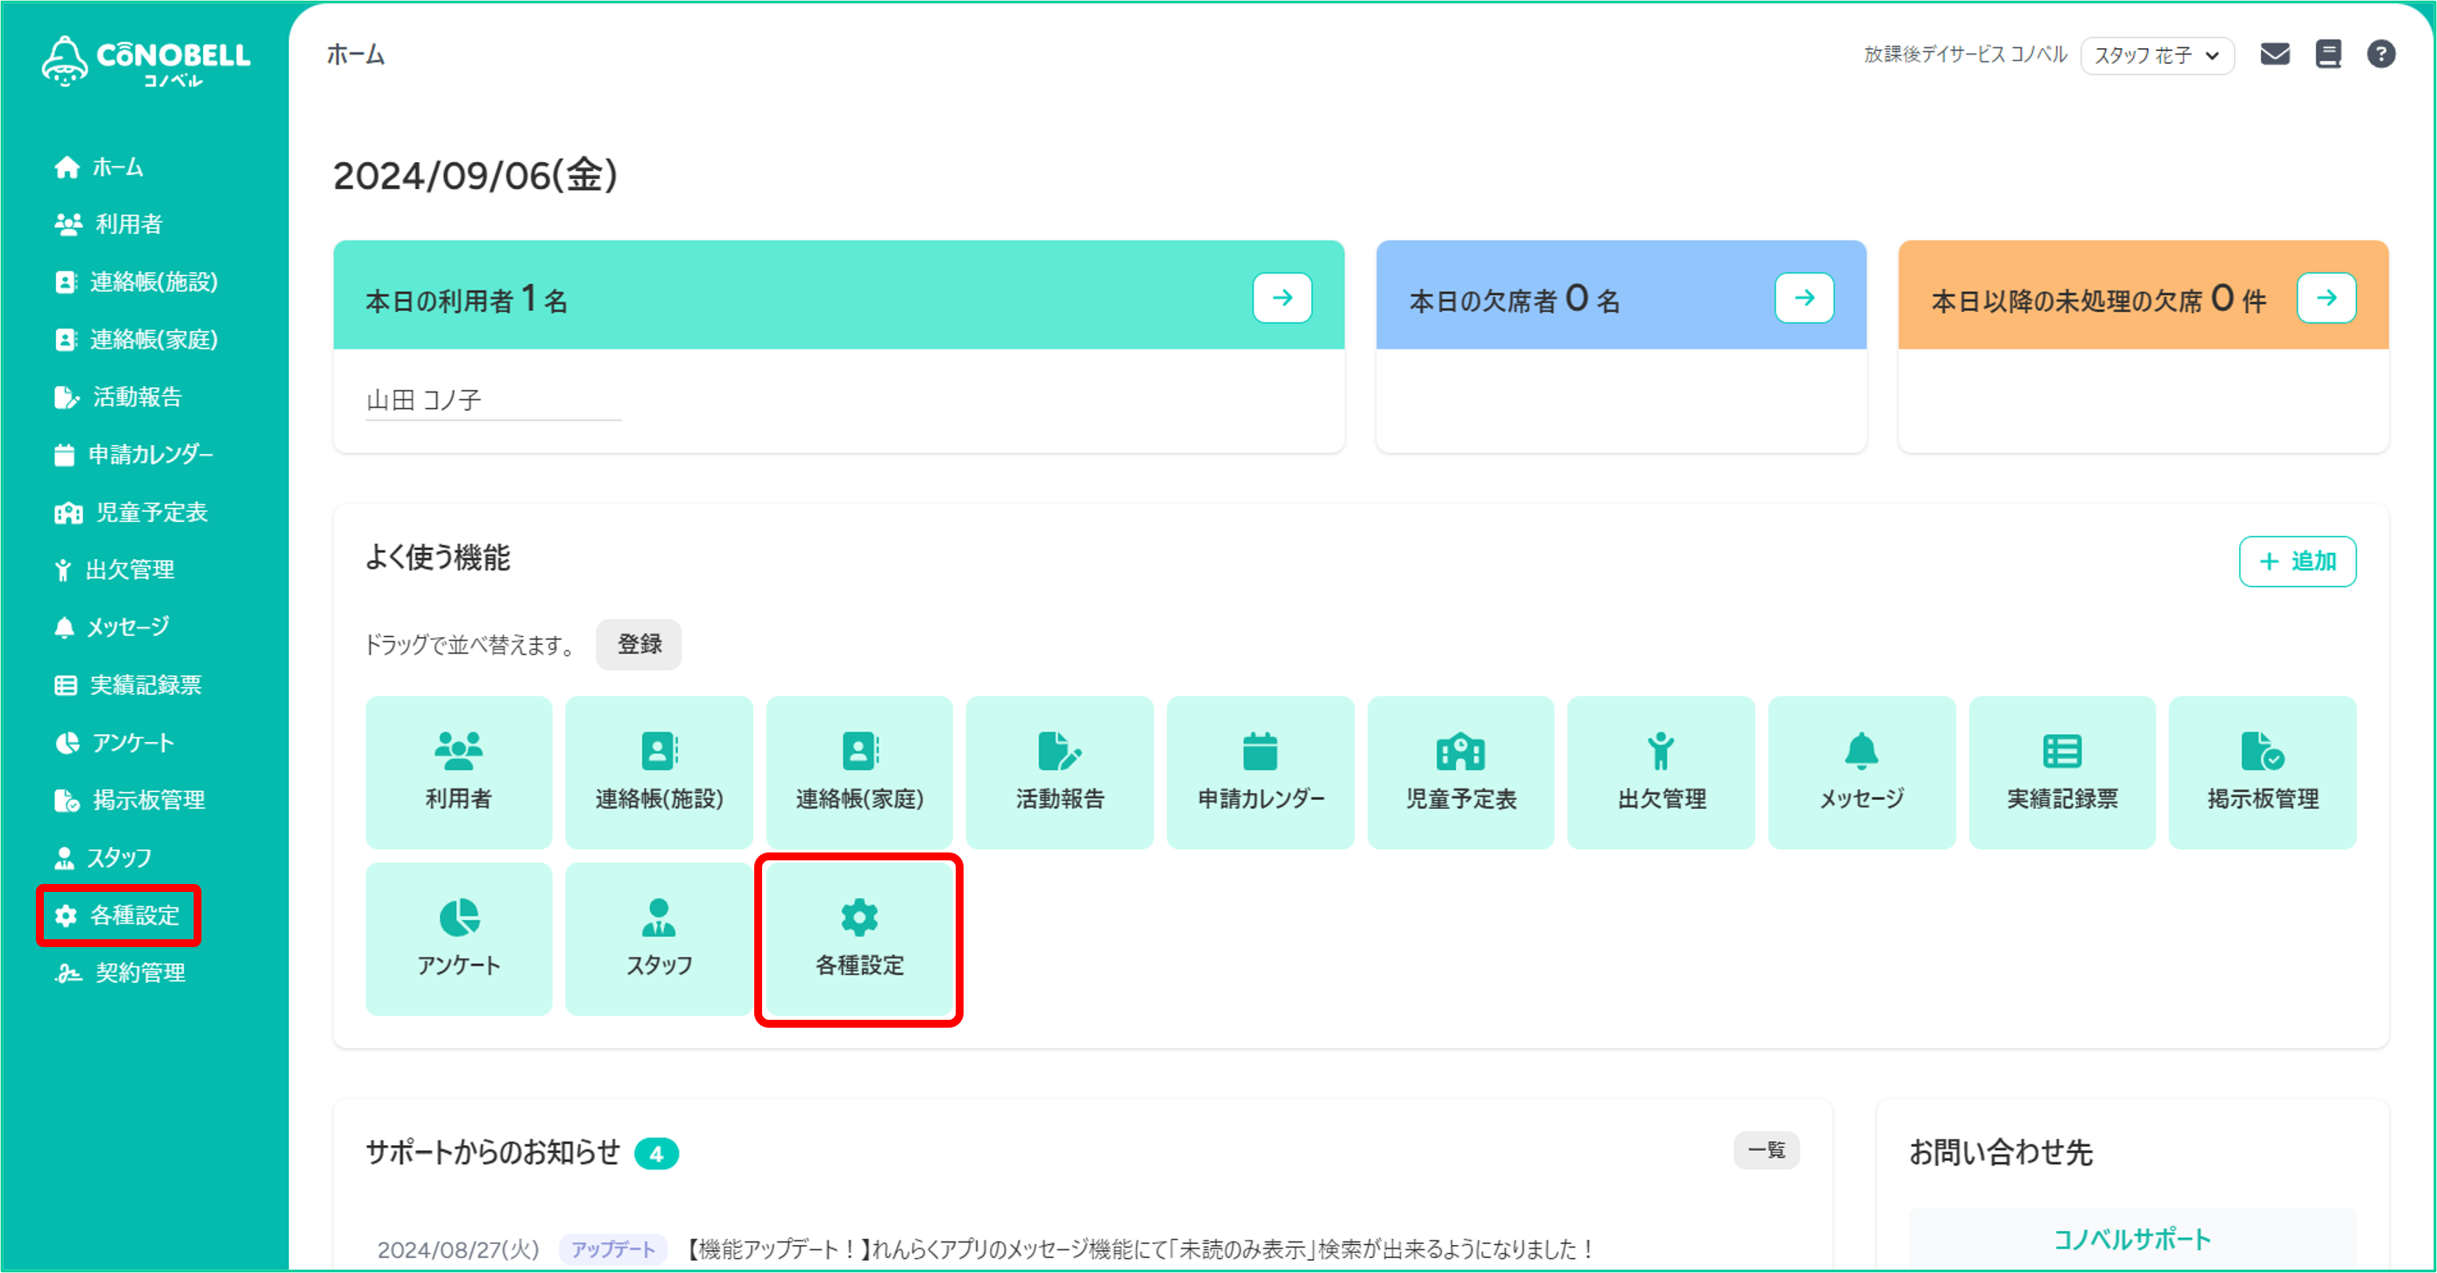This screenshot has width=2437, height=1273.
Task: Open the 申請カレンダー shortcut tile
Action: [1261, 773]
